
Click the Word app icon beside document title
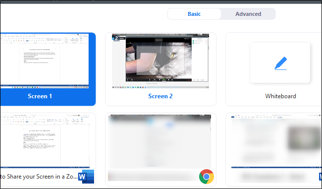pyautogui.click(x=86, y=177)
